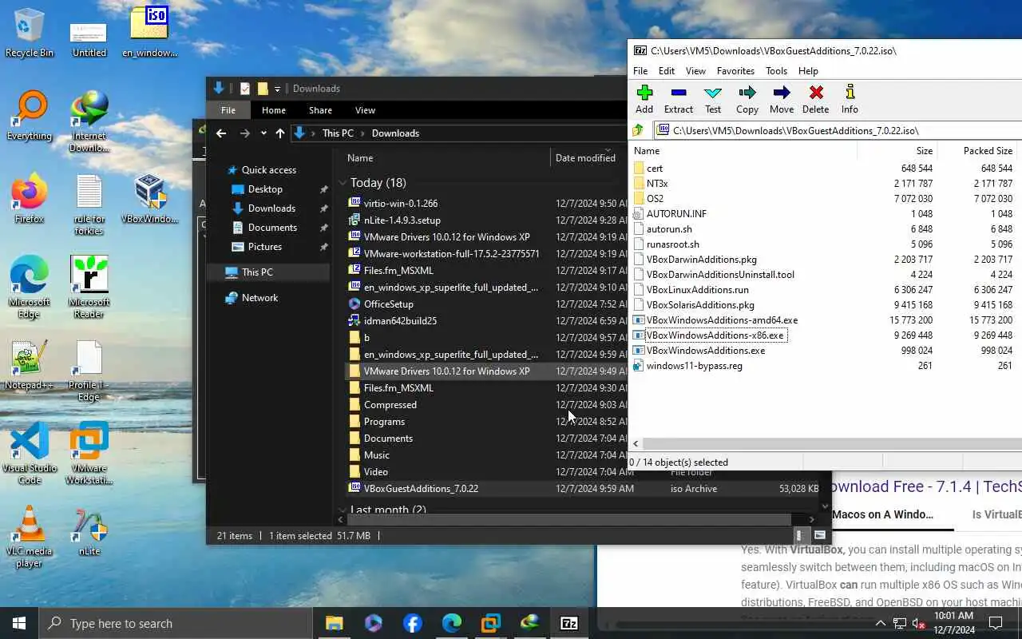The height and width of the screenshot is (639, 1022).
Task: Open the Home ribbon tab in Explorer
Action: click(273, 110)
